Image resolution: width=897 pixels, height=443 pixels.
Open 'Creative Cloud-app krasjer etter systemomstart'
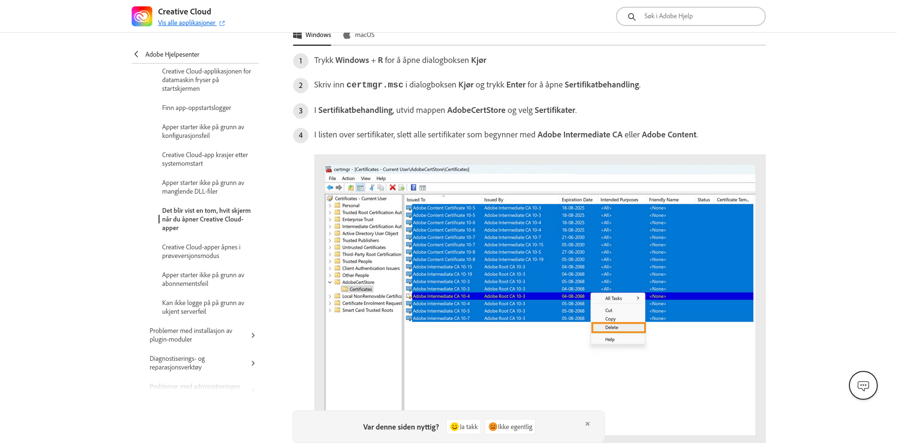pyautogui.click(x=205, y=159)
